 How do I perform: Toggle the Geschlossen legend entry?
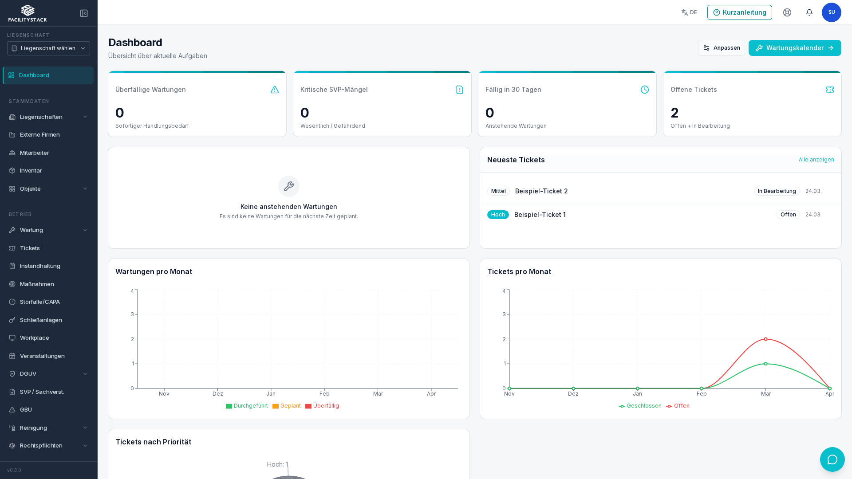click(640, 406)
